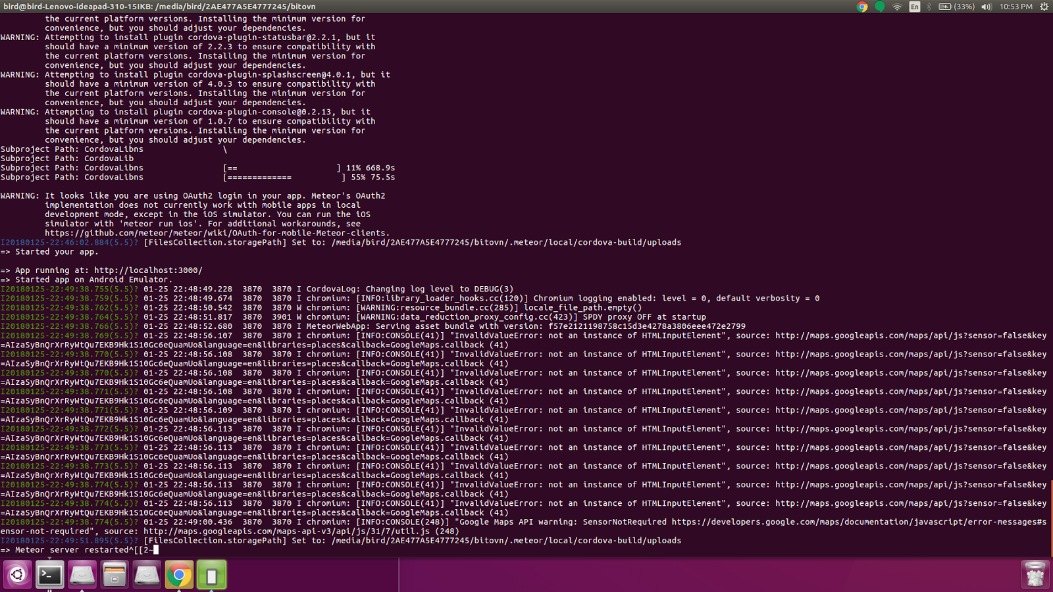Click the first disk drive launcher icon

click(82, 574)
